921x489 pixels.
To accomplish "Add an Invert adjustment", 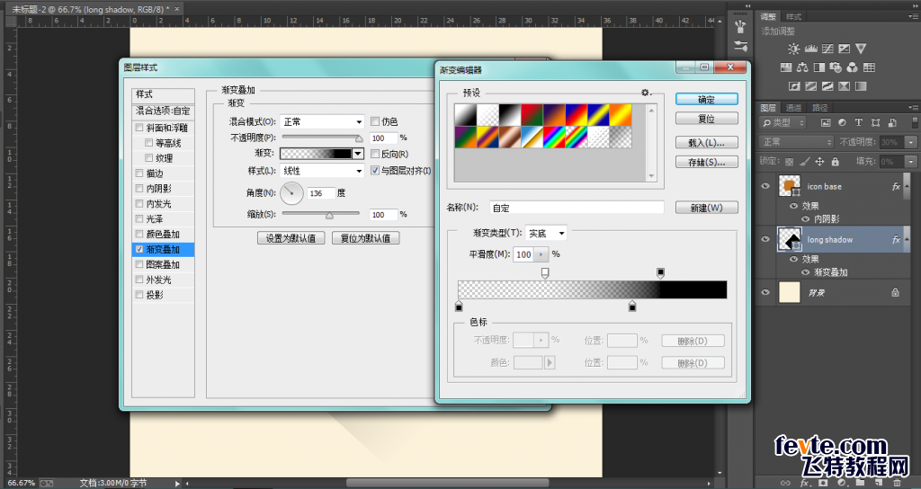I will (x=794, y=86).
